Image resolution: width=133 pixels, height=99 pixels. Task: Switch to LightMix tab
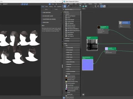click(59, 7)
